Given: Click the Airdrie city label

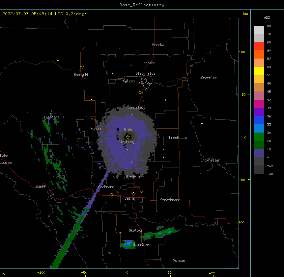Looking at the screenshot, I should (x=133, y=177).
